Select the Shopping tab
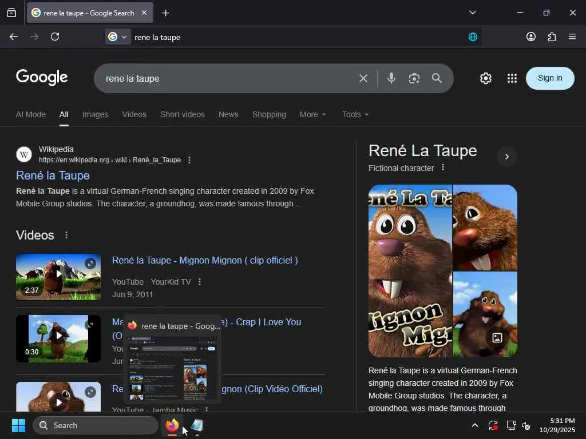Image resolution: width=586 pixels, height=439 pixels. coord(269,114)
